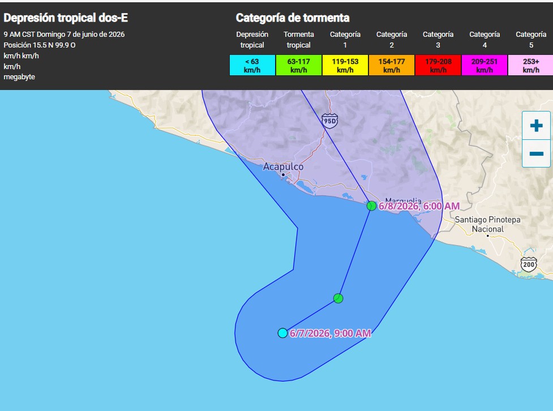Click the cyan '< 63 km/h' depression swatch
This screenshot has width=553, height=411.
(252, 65)
